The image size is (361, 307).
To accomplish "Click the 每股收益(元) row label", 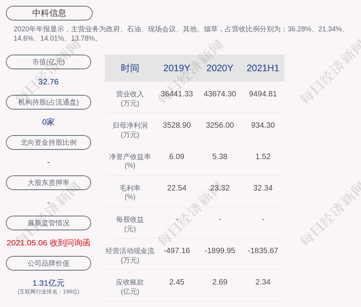I will coord(130,224).
